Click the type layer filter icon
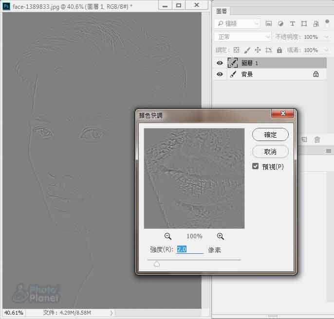This screenshot has height=319, width=334. 292,24
